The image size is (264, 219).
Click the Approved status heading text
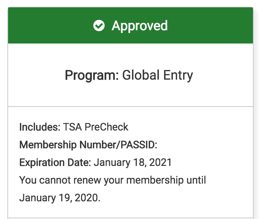140,26
